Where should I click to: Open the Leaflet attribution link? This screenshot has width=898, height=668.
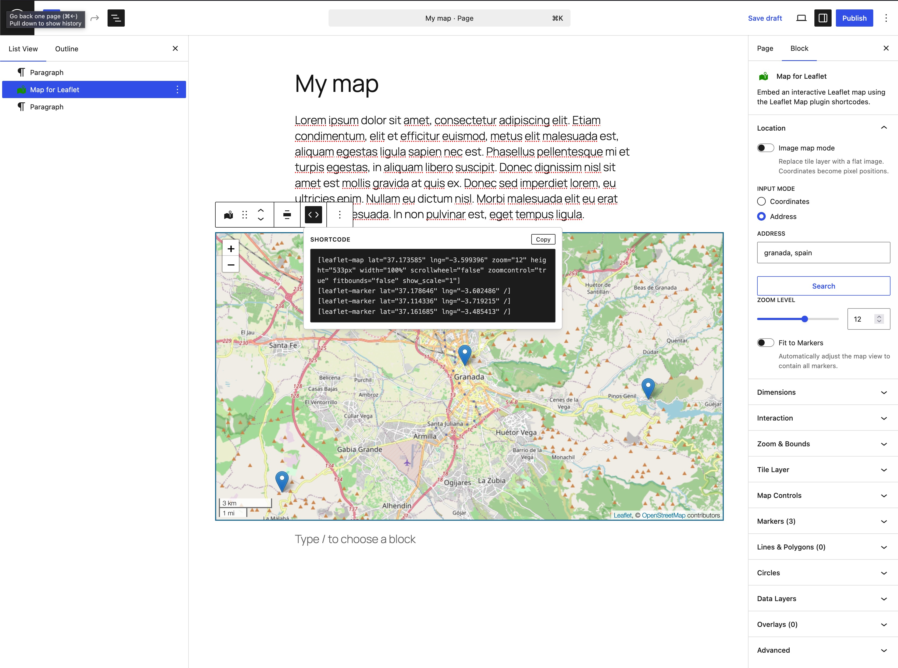(x=622, y=515)
